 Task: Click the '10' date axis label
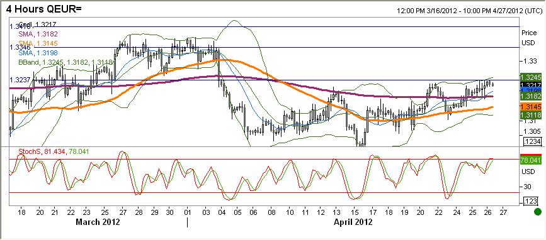point(289,212)
